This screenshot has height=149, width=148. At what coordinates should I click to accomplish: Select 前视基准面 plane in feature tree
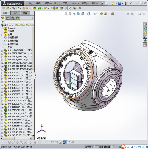13,38
